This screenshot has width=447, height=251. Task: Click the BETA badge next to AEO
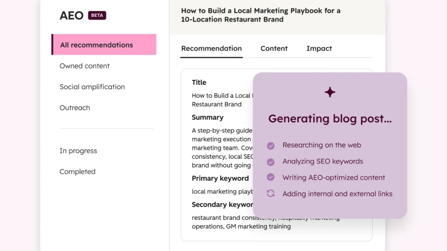[x=97, y=15]
